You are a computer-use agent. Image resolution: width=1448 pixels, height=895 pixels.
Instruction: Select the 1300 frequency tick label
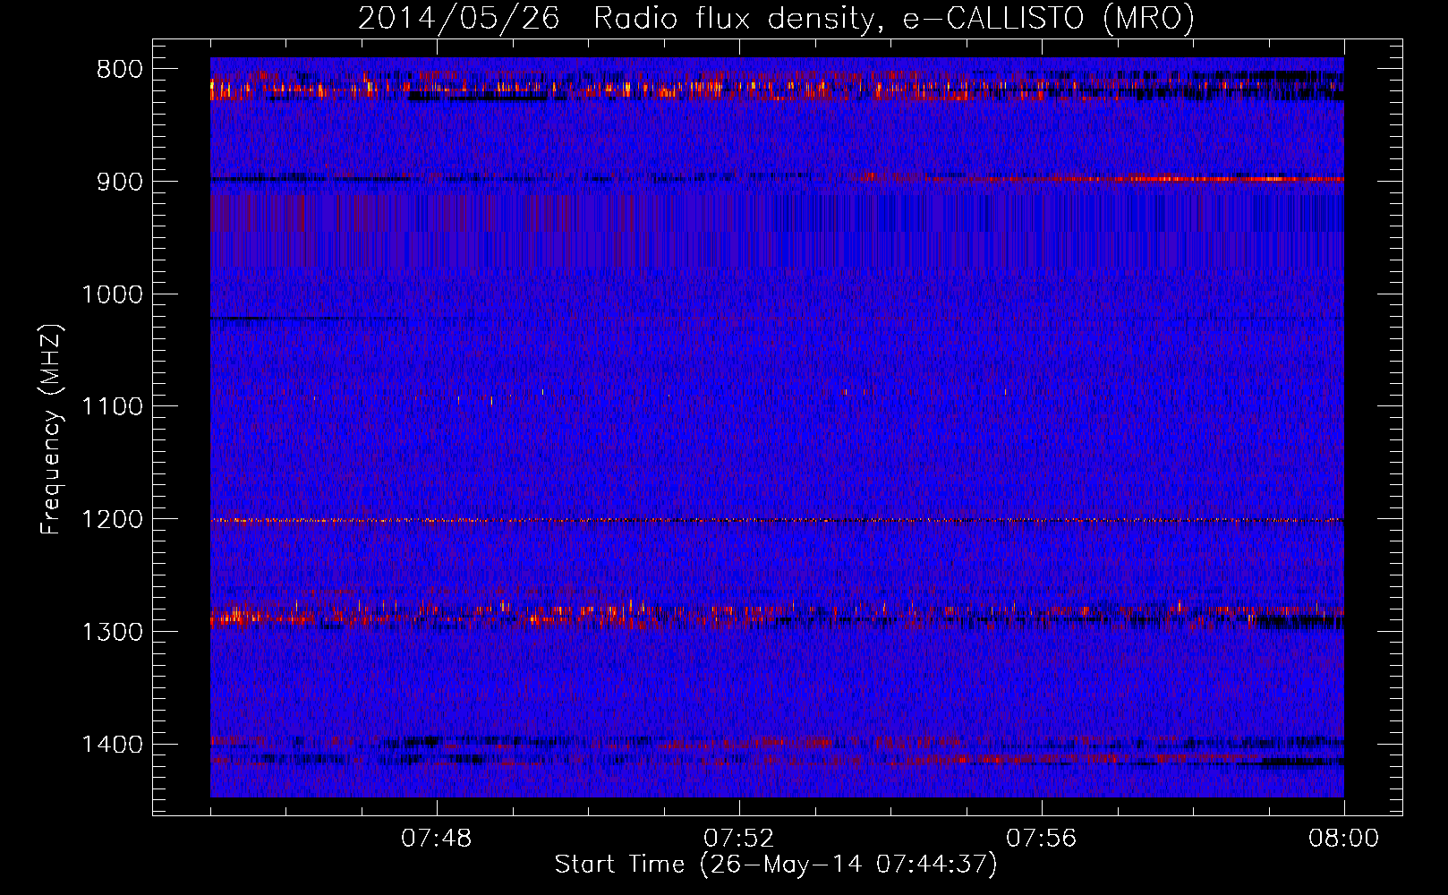coord(112,632)
